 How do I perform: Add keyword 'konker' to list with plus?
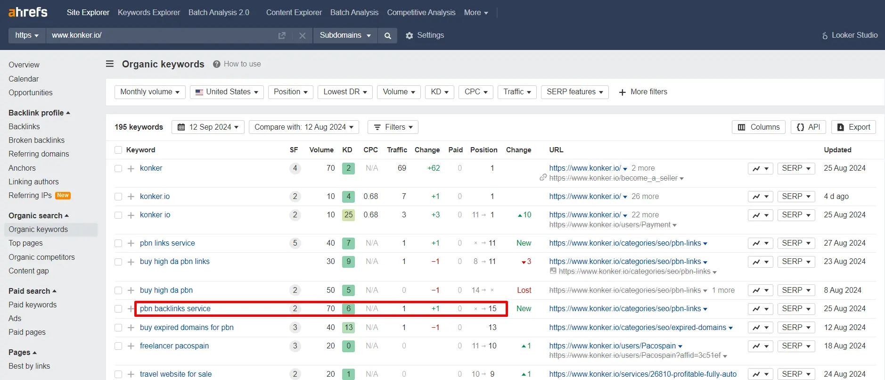pos(131,168)
